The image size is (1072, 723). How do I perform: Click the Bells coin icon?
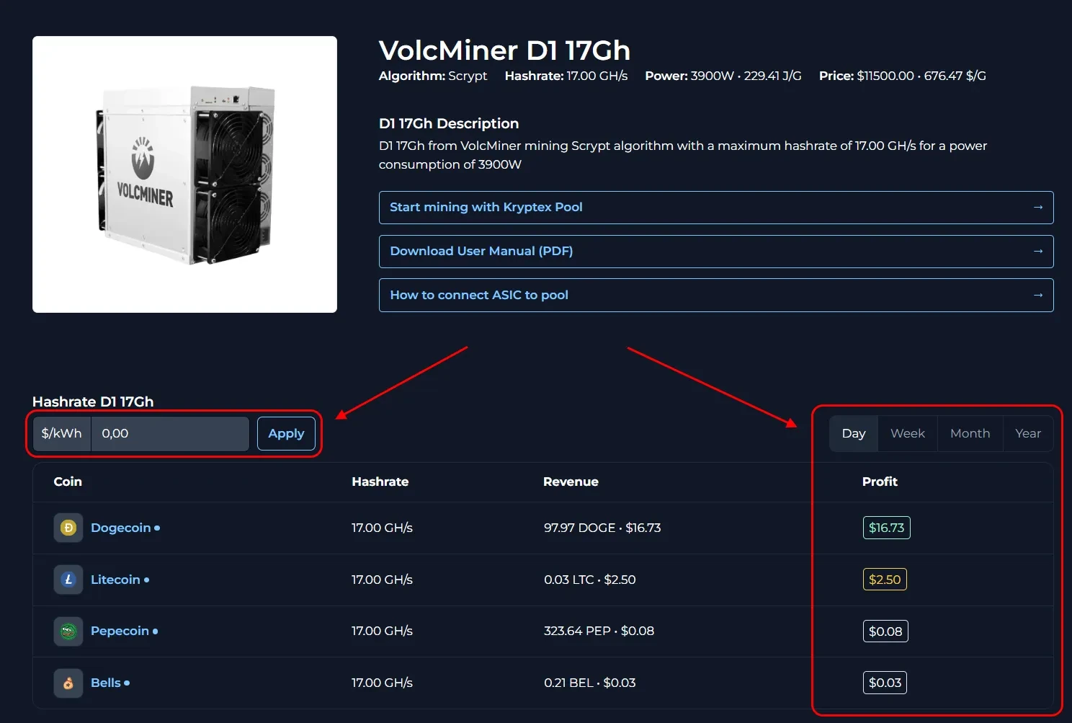[68, 683]
